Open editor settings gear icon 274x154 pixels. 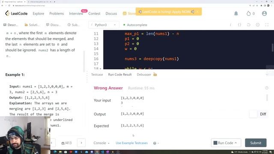(x=258, y=25)
